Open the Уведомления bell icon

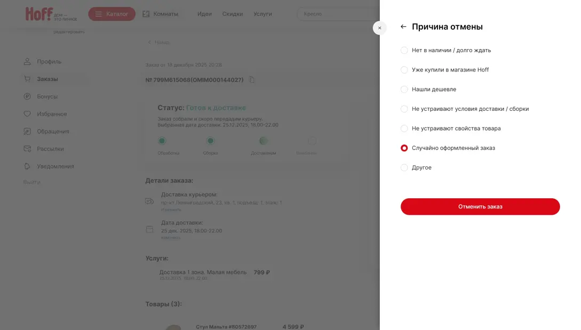pos(27,166)
